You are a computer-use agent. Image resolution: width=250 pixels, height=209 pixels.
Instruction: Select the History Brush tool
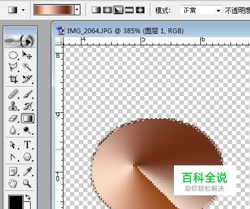(x=27, y=106)
